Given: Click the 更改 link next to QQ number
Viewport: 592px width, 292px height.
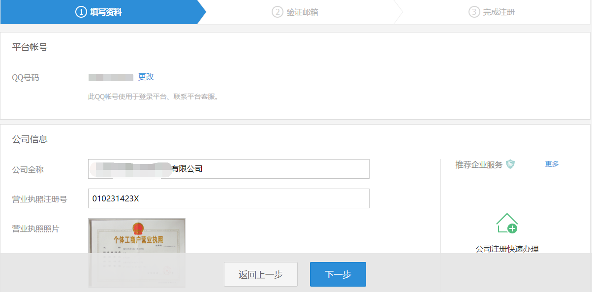Looking at the screenshot, I should click(x=146, y=77).
